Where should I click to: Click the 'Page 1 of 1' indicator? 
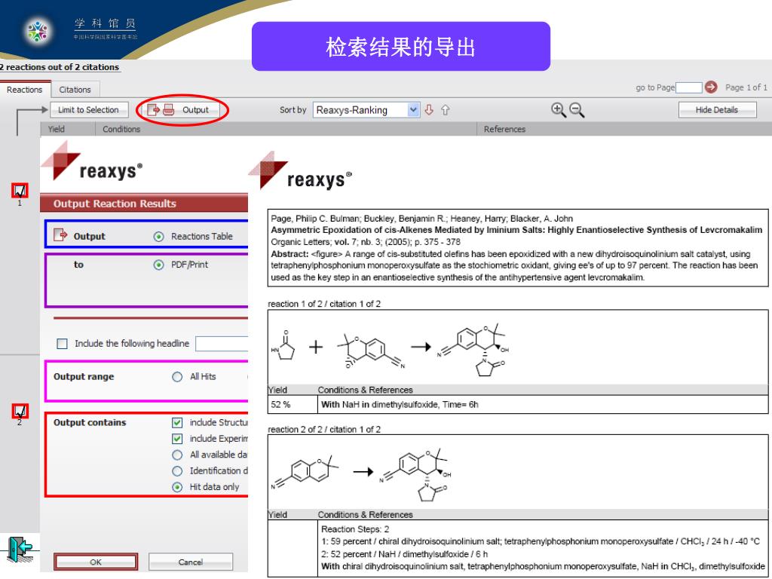pos(746,87)
